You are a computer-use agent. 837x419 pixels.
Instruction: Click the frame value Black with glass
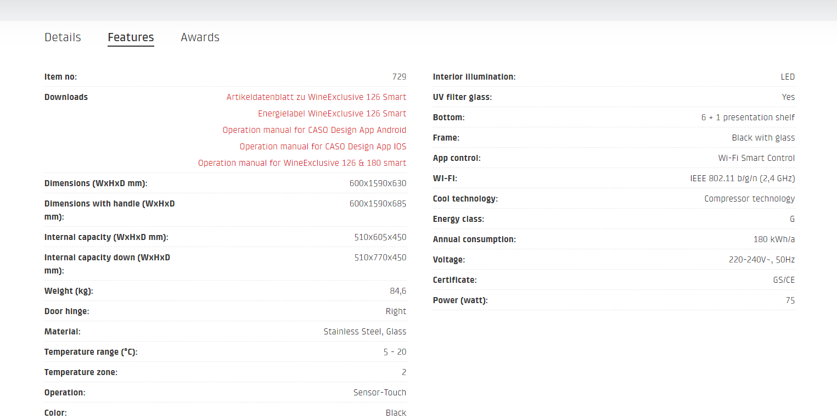763,138
